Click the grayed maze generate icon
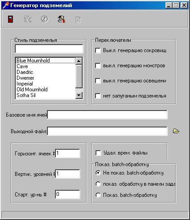 [28, 19]
